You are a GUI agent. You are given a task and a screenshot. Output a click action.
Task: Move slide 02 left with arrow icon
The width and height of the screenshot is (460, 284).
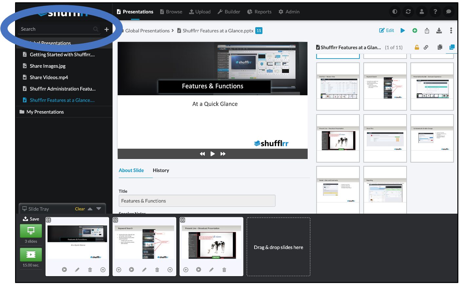[119, 270]
